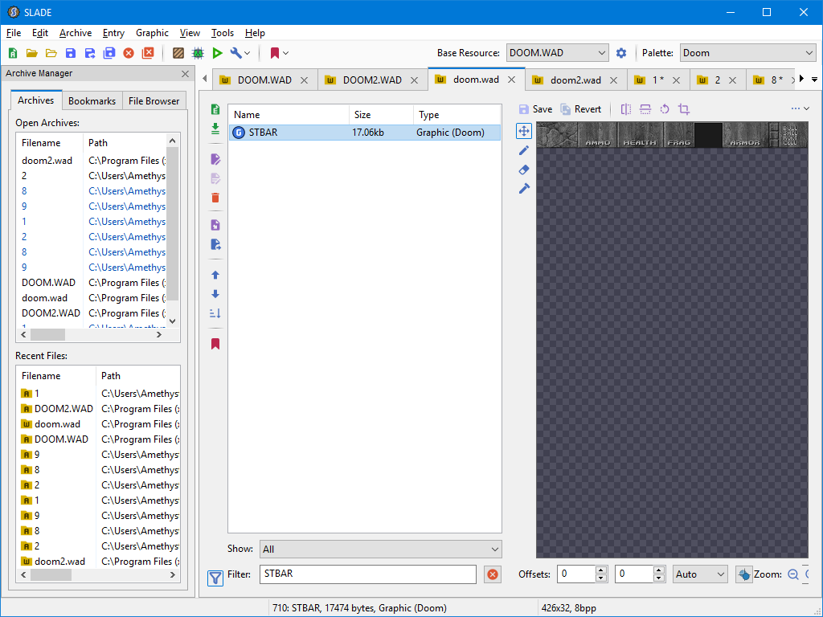Screen dimensions: 823x617
Task: Import entry data with purple document arrow icon
Action: [215, 225]
